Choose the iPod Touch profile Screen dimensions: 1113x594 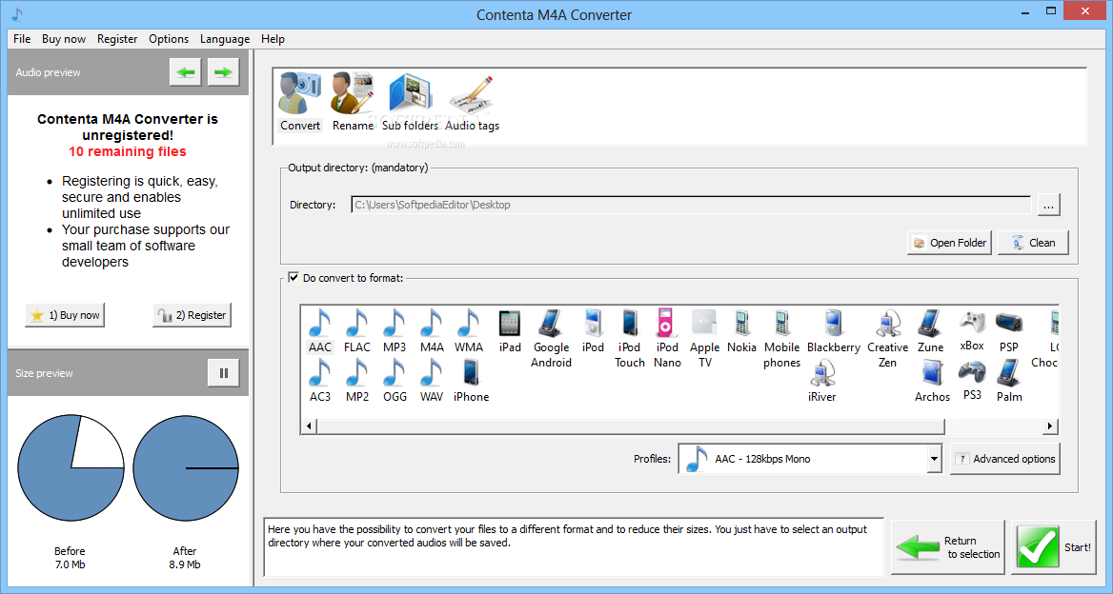(630, 339)
